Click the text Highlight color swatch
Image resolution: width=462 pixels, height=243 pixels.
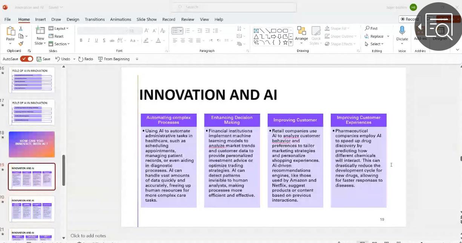(146, 41)
